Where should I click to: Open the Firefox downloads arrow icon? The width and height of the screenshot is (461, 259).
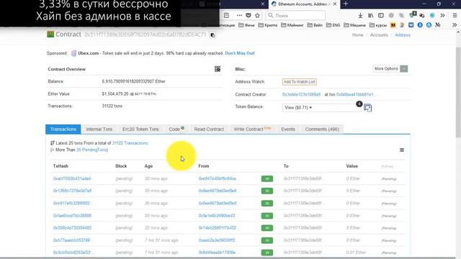click(x=360, y=15)
